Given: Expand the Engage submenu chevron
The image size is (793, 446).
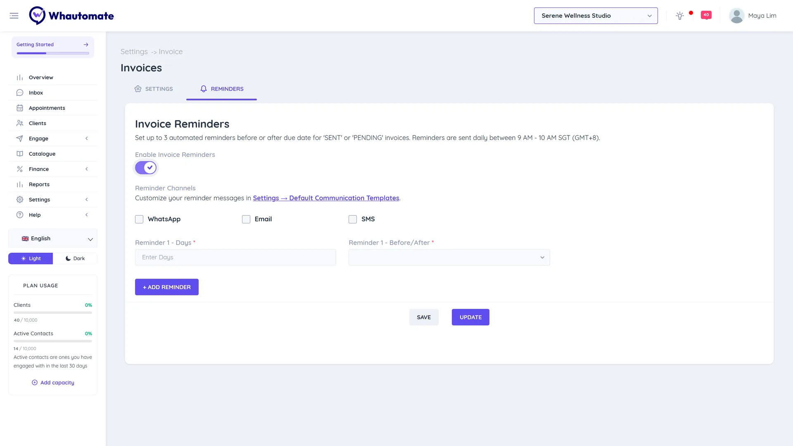Looking at the screenshot, I should [87, 138].
